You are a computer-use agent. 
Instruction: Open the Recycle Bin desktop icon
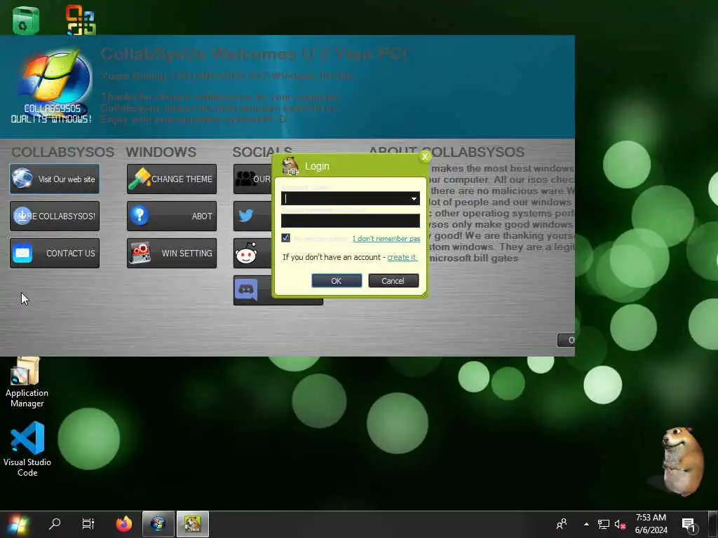pos(26,20)
